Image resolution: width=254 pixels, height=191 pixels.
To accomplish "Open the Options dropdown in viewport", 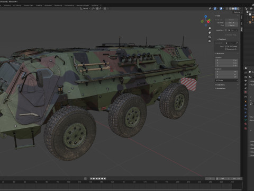I will pos(238,12).
